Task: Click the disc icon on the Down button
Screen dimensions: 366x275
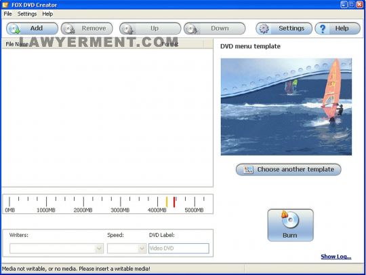Action: 192,29
